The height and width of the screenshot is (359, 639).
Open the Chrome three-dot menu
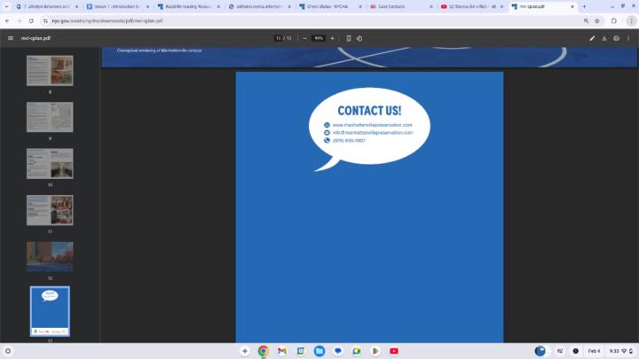631,20
